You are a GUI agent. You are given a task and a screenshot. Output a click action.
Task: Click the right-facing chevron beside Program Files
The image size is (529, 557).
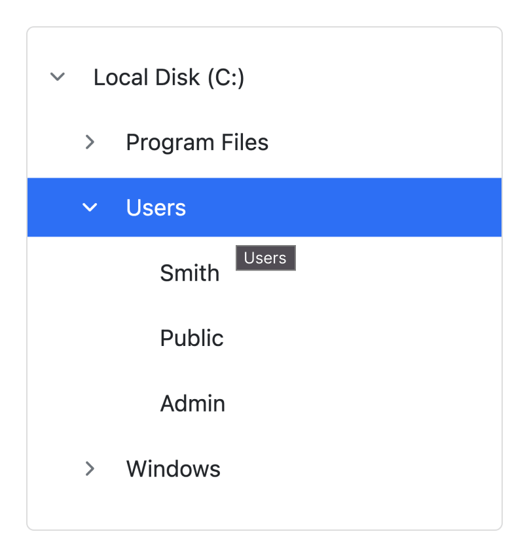pyautogui.click(x=89, y=142)
